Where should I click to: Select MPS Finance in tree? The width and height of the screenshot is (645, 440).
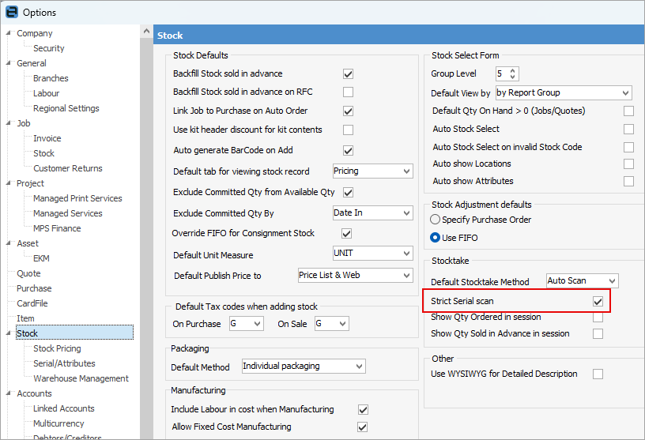tap(57, 228)
